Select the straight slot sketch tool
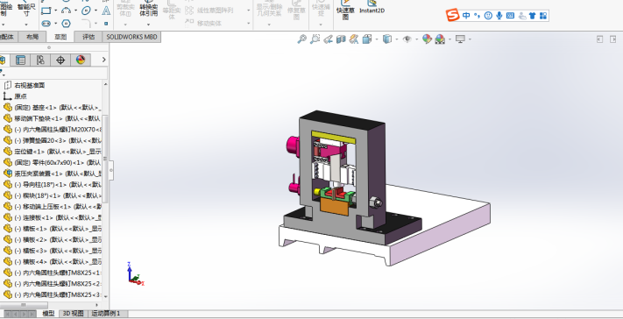Viewport: 623px width, 319px height. coord(46,24)
